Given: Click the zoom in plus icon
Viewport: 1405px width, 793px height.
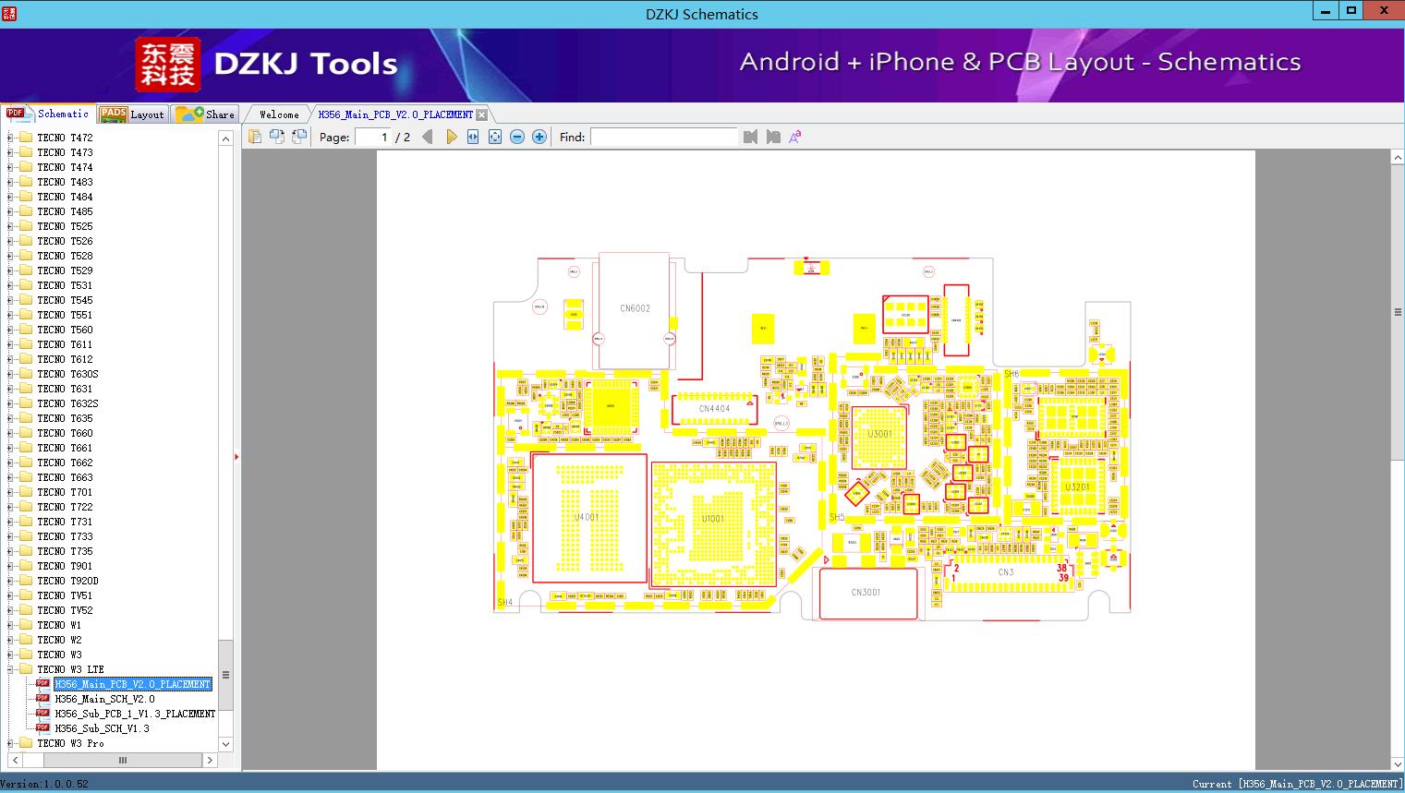Looking at the screenshot, I should pos(539,137).
